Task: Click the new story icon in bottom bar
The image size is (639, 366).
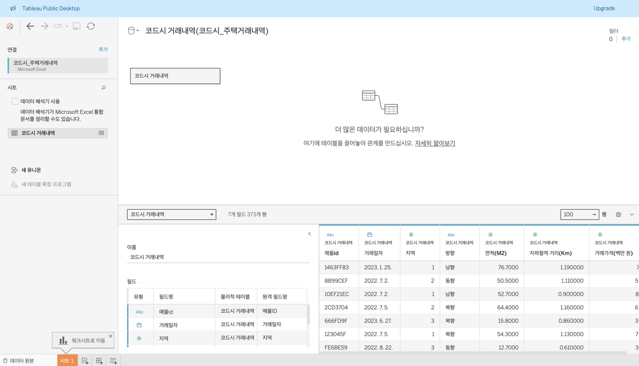Action: coord(113,361)
